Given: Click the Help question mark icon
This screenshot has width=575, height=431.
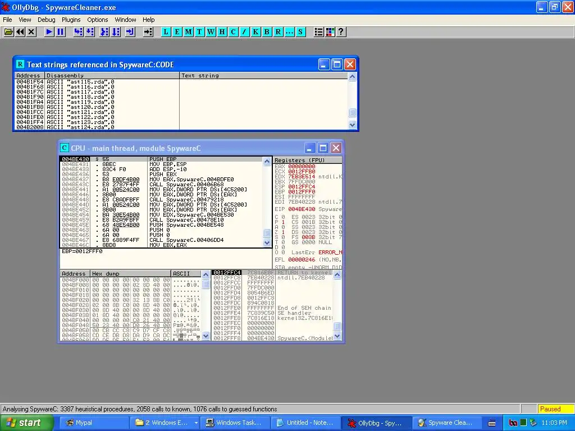Looking at the screenshot, I should click(341, 32).
